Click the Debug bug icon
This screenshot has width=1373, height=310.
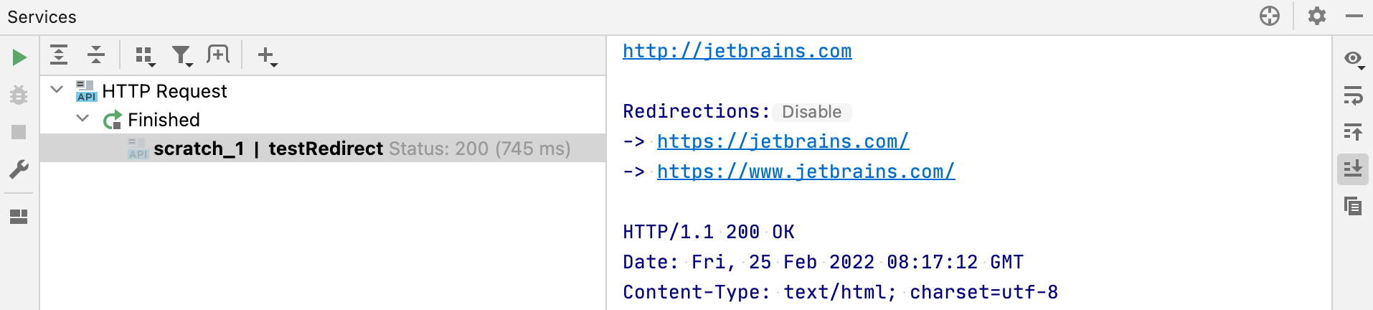click(19, 95)
